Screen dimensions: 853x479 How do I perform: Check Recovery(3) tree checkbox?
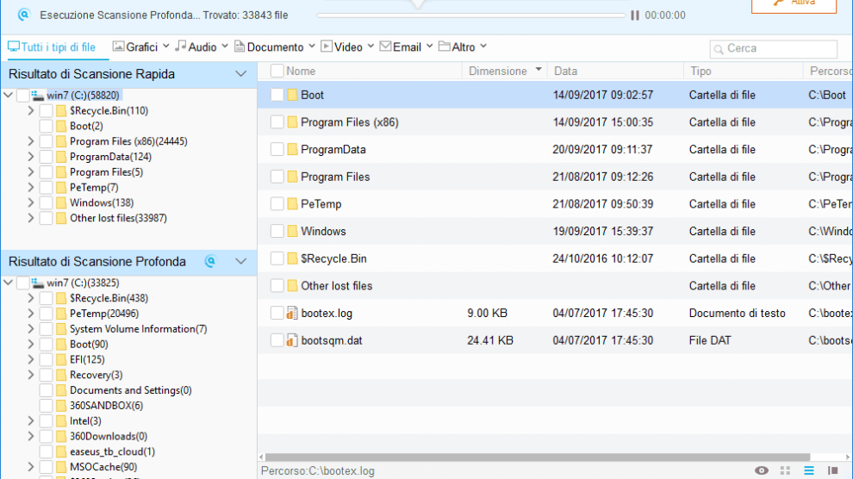coord(47,375)
